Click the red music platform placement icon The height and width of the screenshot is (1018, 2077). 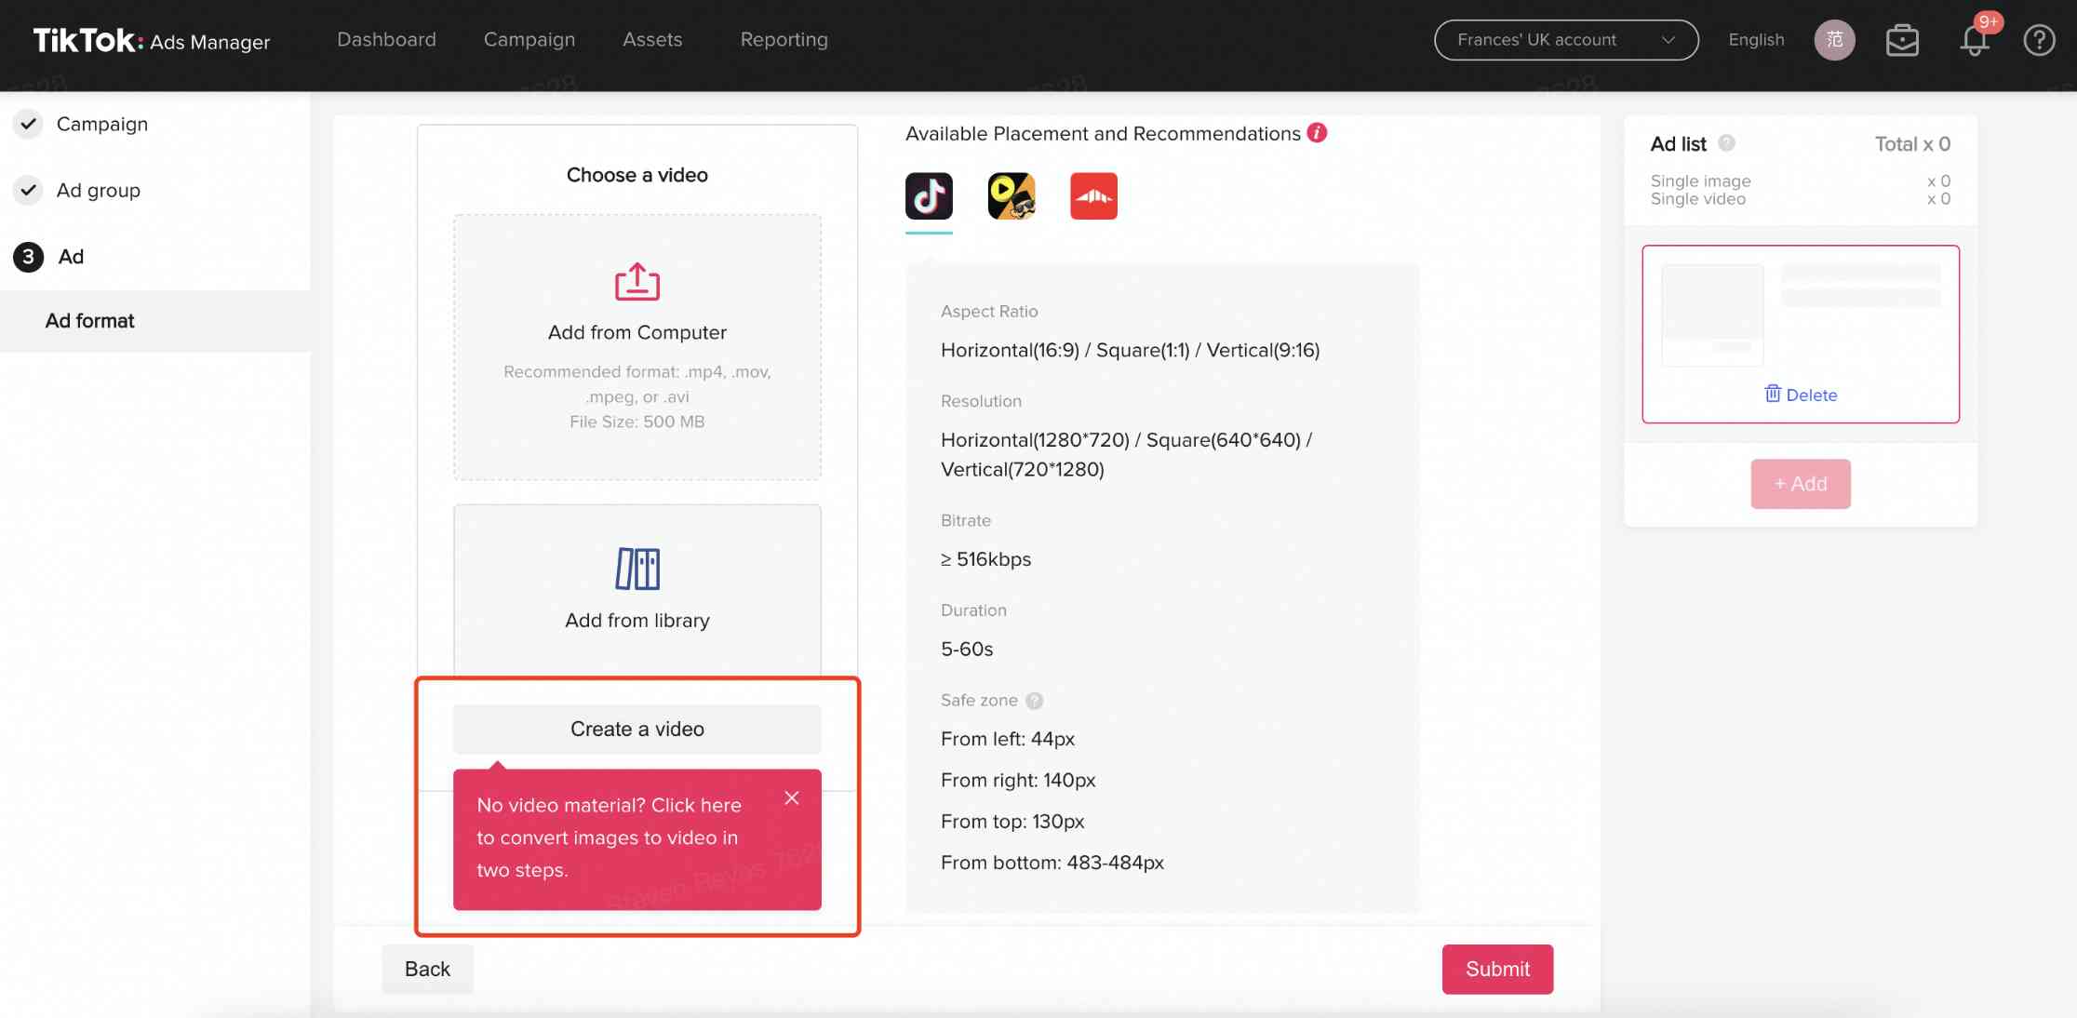(1092, 194)
